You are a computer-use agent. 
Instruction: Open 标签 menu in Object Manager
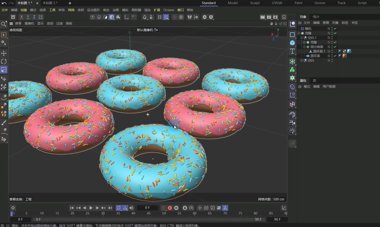(x=345, y=23)
